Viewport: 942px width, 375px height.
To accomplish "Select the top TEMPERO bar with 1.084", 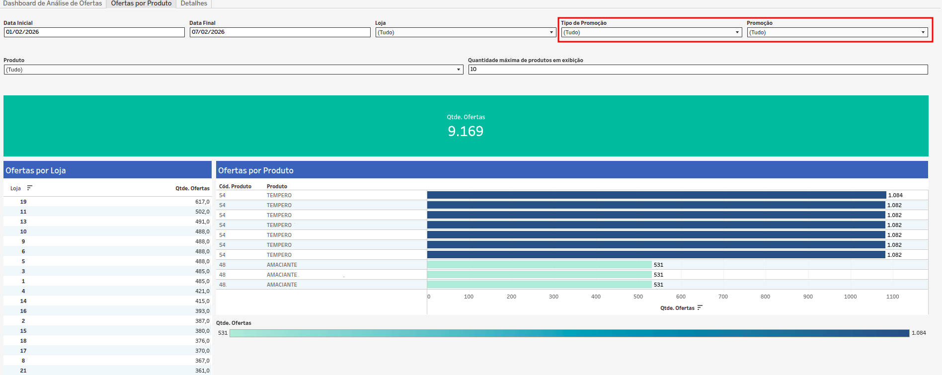I will tap(656, 195).
